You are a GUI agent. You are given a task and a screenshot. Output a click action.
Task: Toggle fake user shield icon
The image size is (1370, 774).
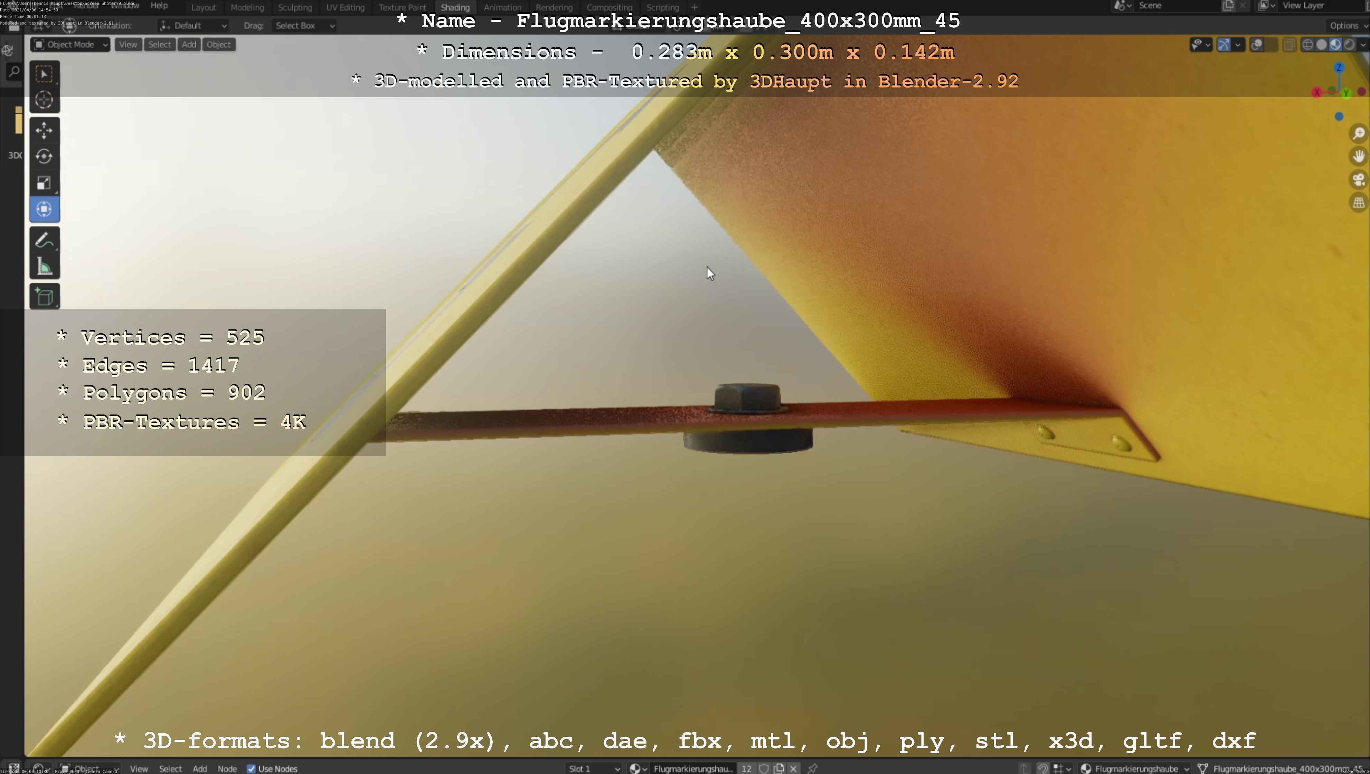click(764, 768)
